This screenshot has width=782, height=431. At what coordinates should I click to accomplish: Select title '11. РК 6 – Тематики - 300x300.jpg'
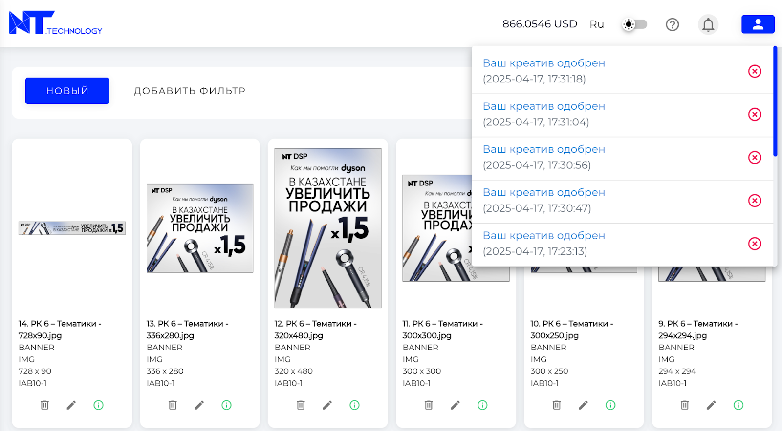point(443,329)
